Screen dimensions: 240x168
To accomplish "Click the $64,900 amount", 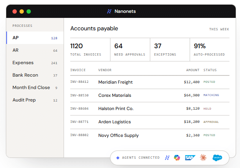I will 192,95.
